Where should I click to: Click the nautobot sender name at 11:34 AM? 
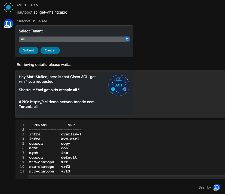point(23,21)
